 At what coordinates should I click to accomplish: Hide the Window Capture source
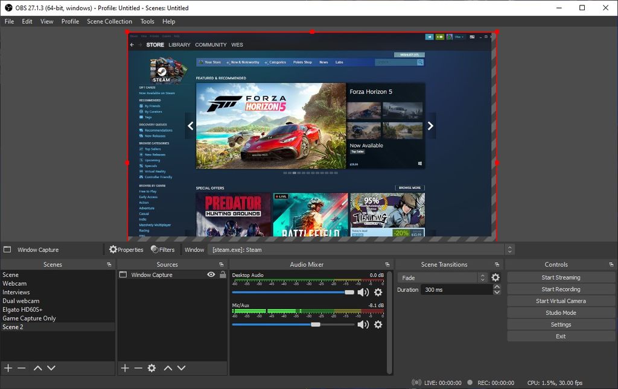click(211, 274)
